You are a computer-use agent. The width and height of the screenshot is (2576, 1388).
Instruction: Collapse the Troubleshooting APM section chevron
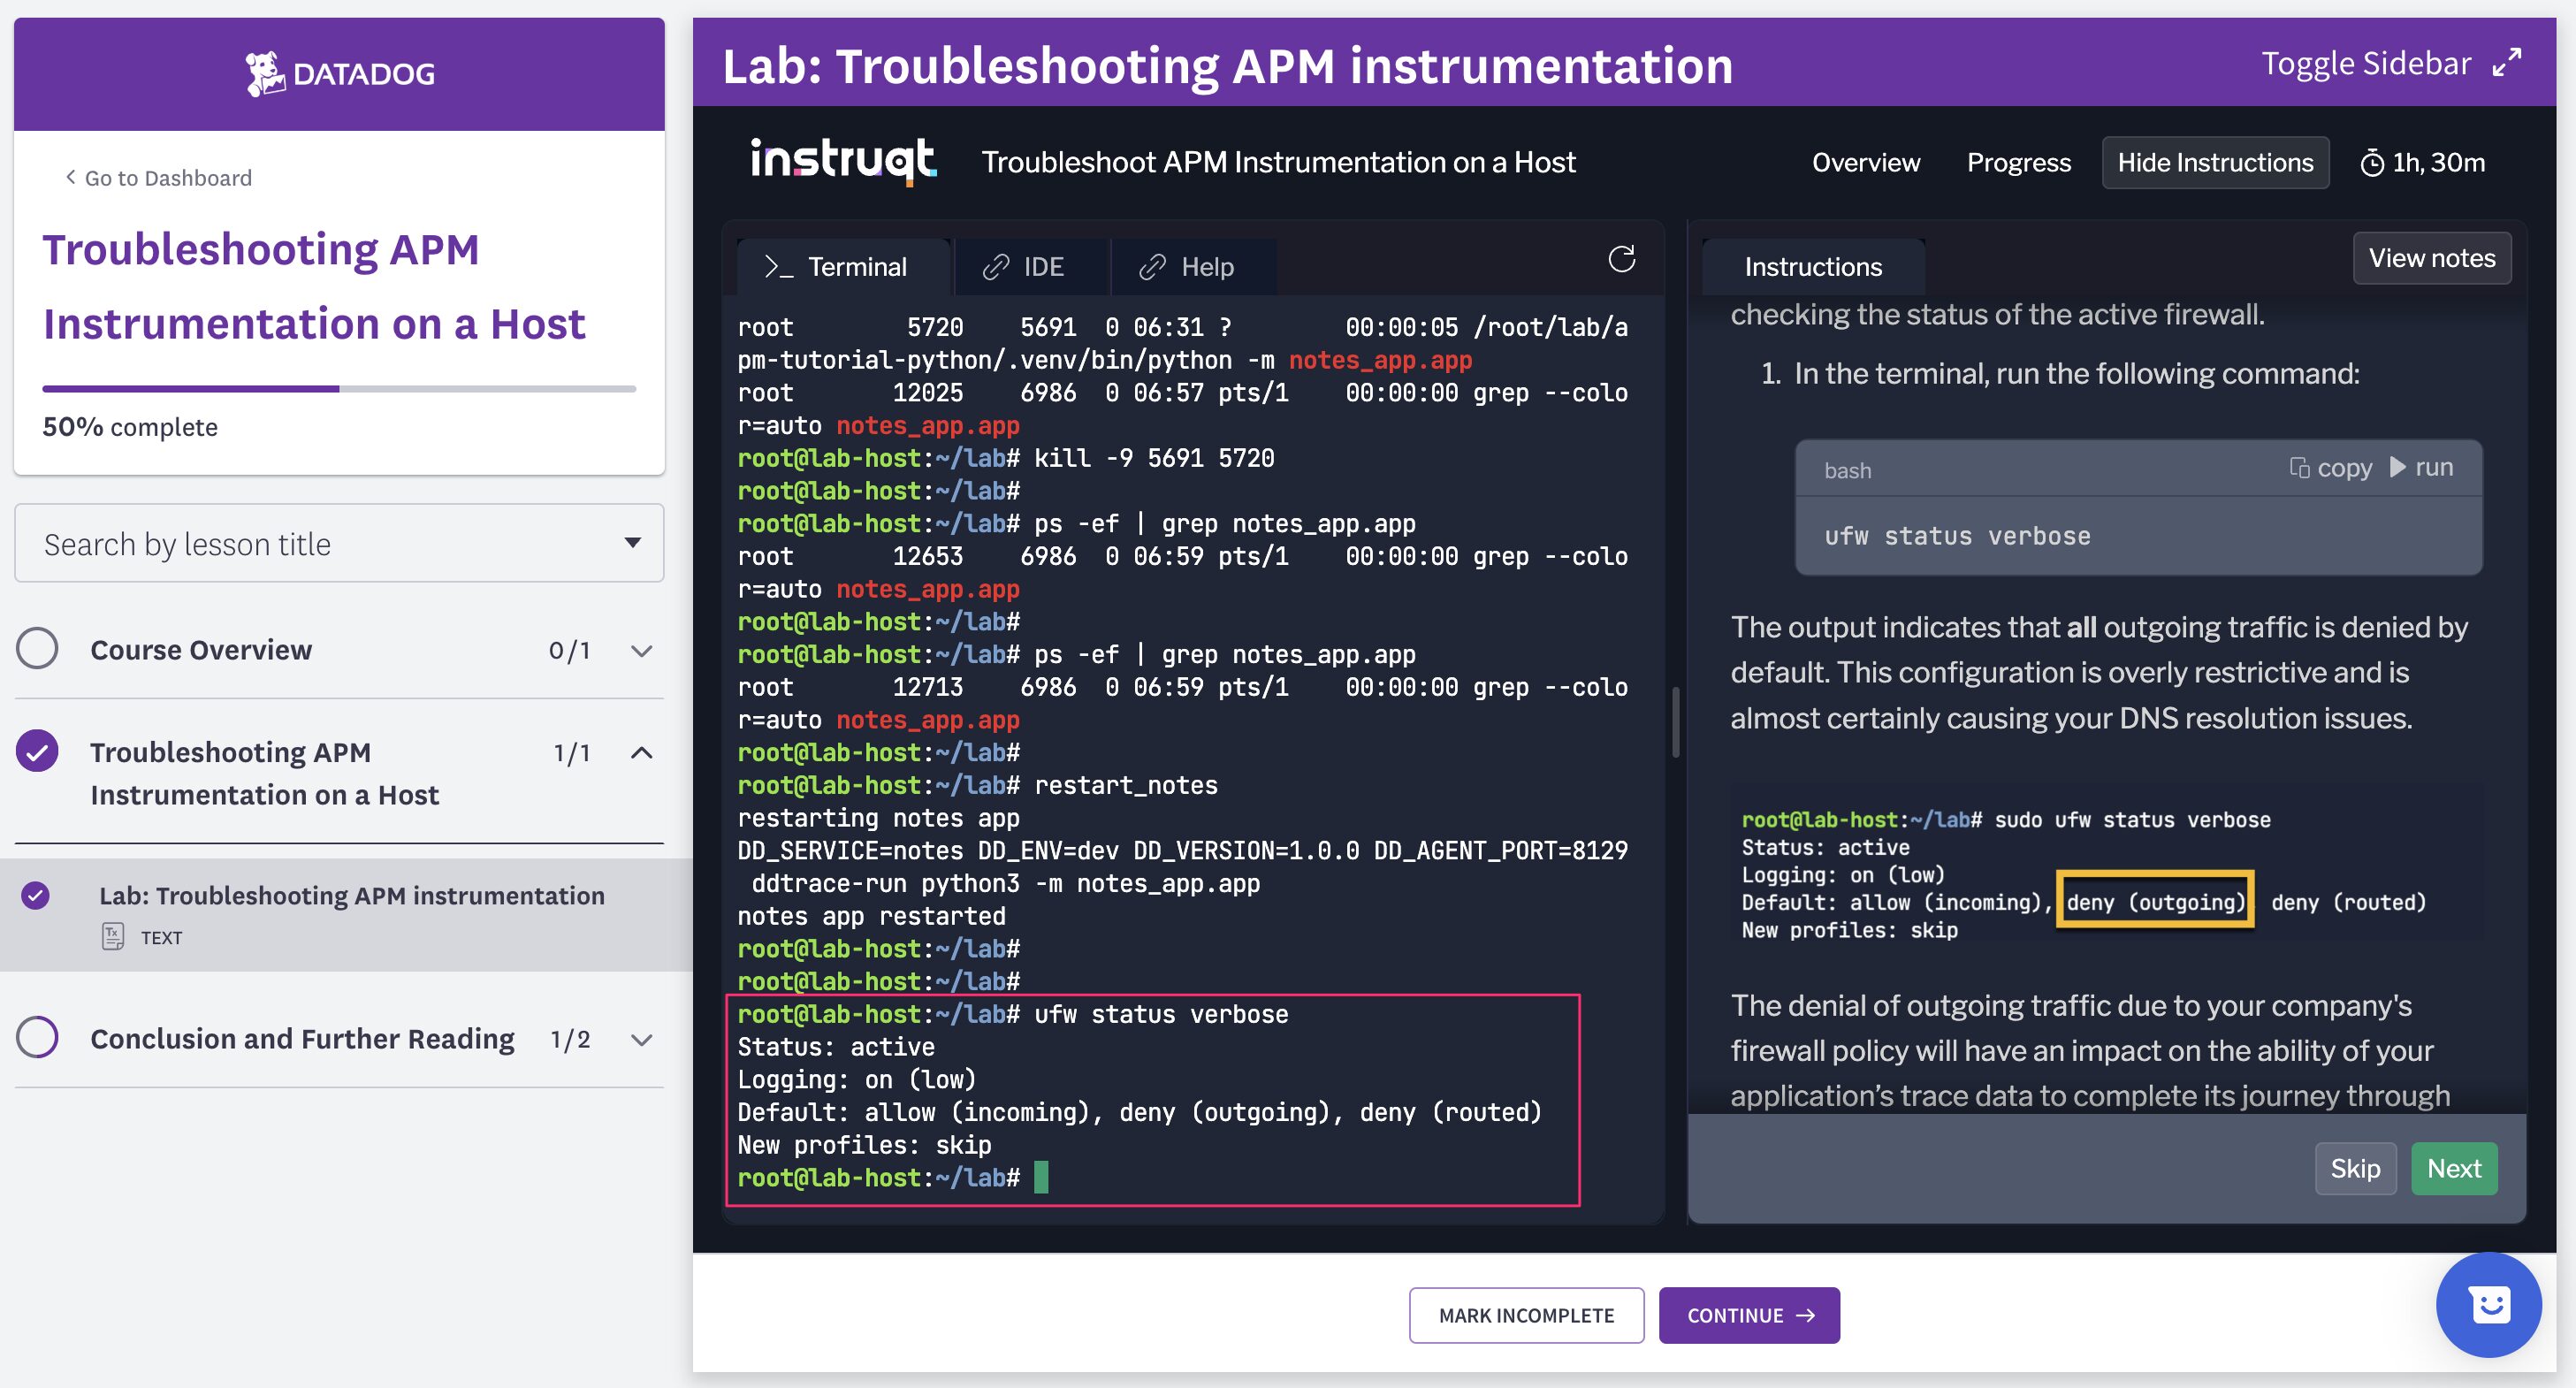coord(642,752)
